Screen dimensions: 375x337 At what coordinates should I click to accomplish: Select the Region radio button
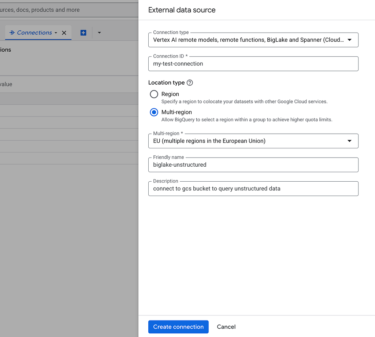154,94
